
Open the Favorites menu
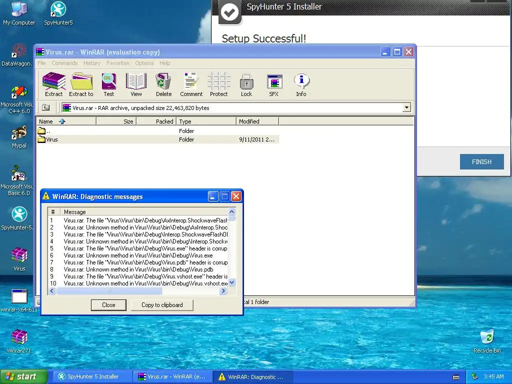coord(118,63)
